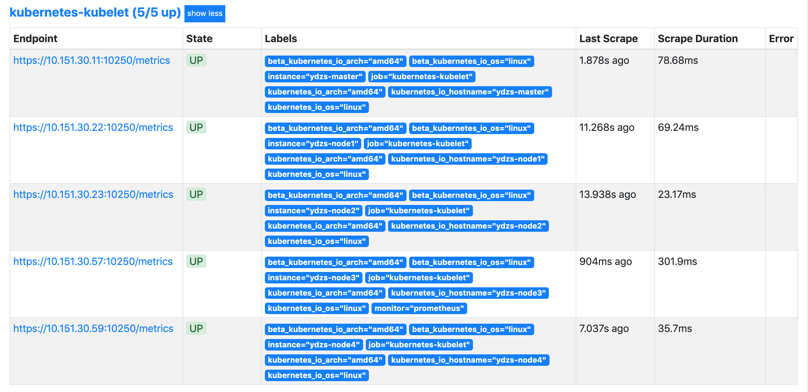Click the kubernetes_io_hostname="ydzs-node4" label
The image size is (808, 392).
tap(468, 360)
